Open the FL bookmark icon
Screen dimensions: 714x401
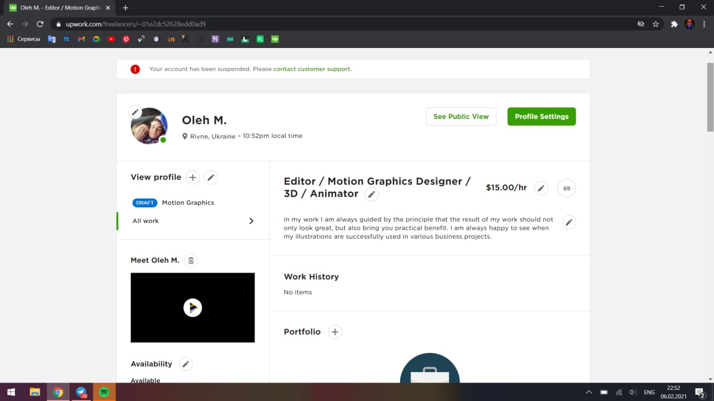click(x=260, y=39)
